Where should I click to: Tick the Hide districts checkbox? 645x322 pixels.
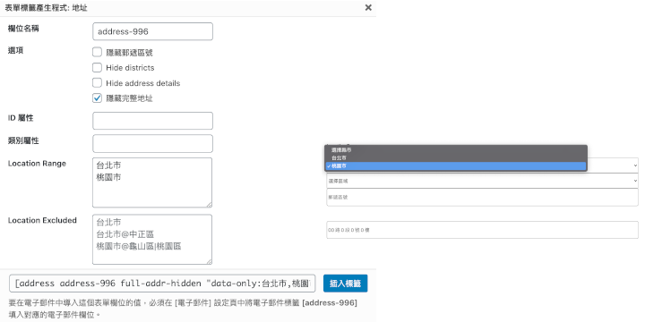tap(97, 67)
